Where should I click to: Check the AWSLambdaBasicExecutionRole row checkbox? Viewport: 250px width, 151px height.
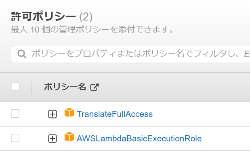(x=15, y=138)
